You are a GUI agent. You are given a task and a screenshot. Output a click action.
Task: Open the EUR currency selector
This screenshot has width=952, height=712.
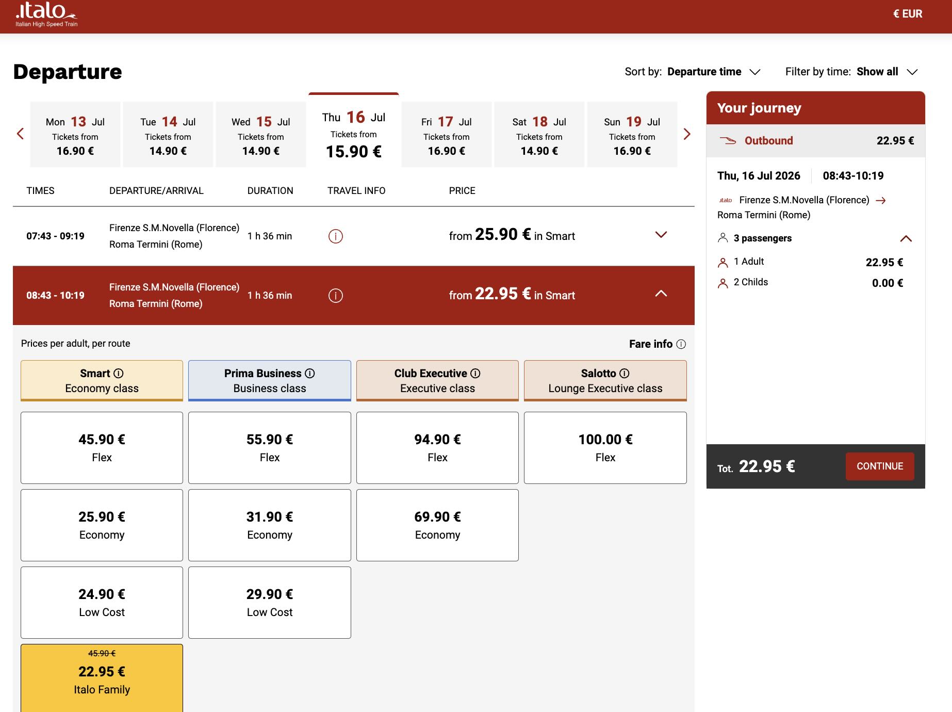pos(908,14)
